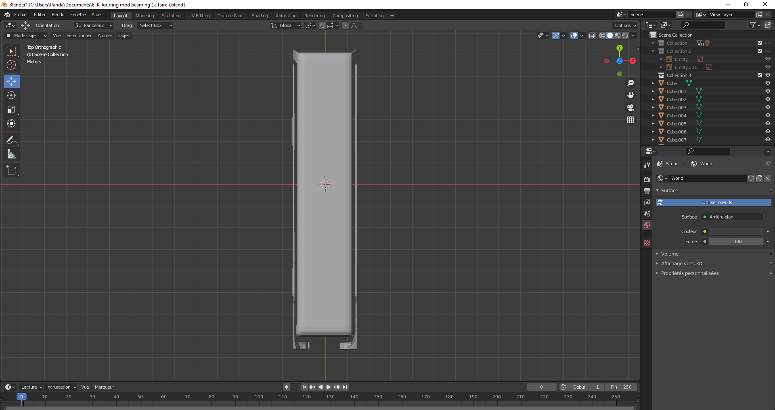Open the Rendu menu

(58, 15)
